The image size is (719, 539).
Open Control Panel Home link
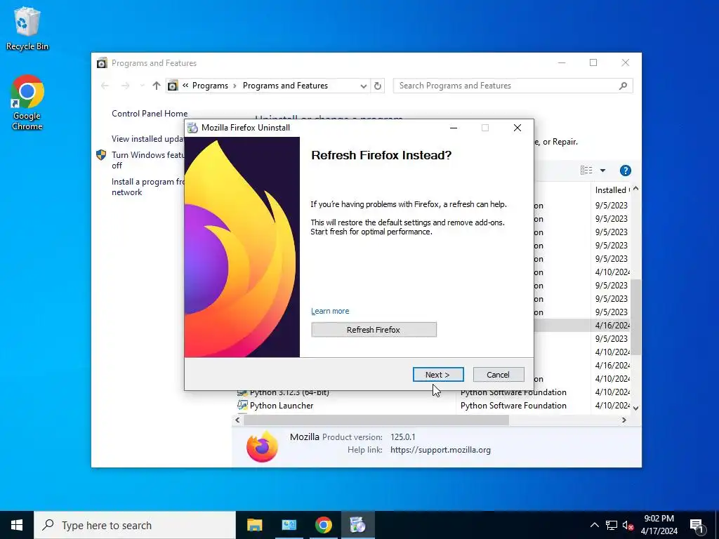(x=150, y=114)
